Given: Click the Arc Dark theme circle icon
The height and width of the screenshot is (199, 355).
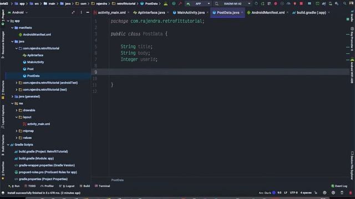Looking at the screenshot, I should [273, 193].
